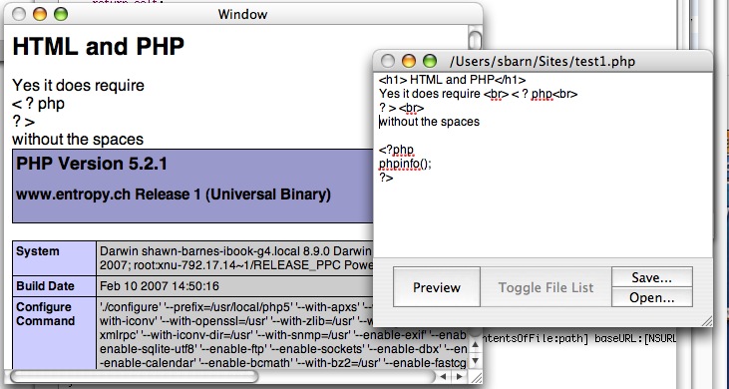The width and height of the screenshot is (729, 389).
Task: Click the 'www.entropy.ch Release 1' text
Action: click(x=174, y=194)
